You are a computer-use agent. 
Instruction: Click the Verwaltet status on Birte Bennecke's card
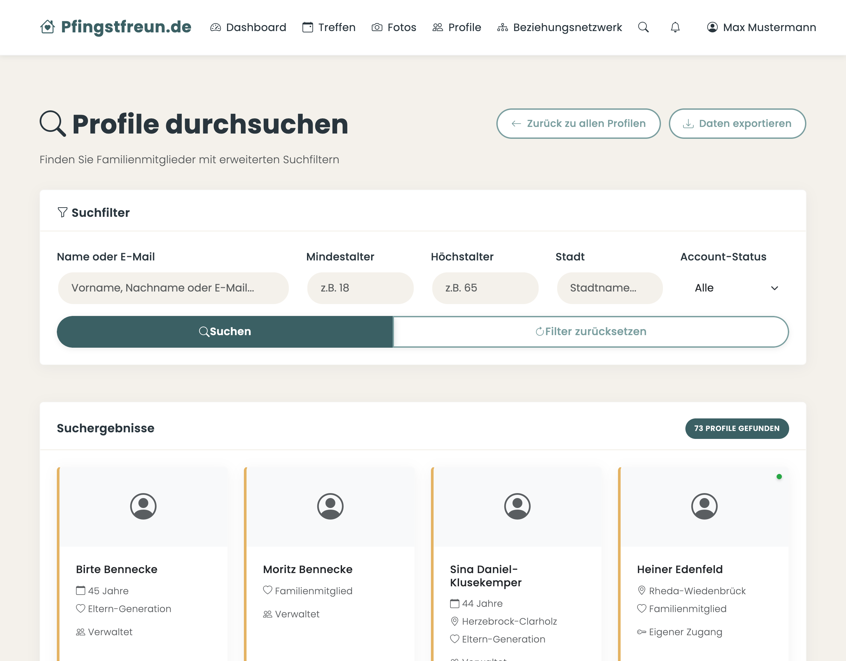point(104,632)
